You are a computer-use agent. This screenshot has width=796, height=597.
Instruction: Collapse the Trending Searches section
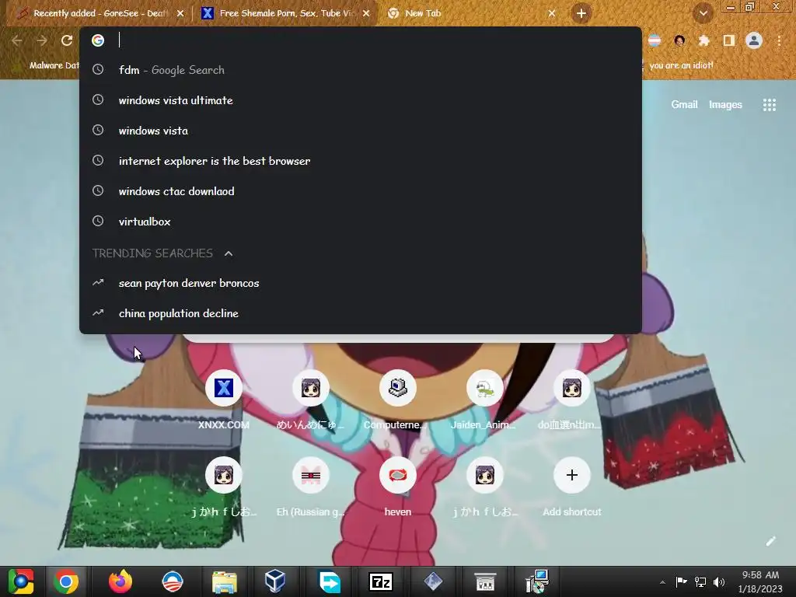tap(229, 253)
